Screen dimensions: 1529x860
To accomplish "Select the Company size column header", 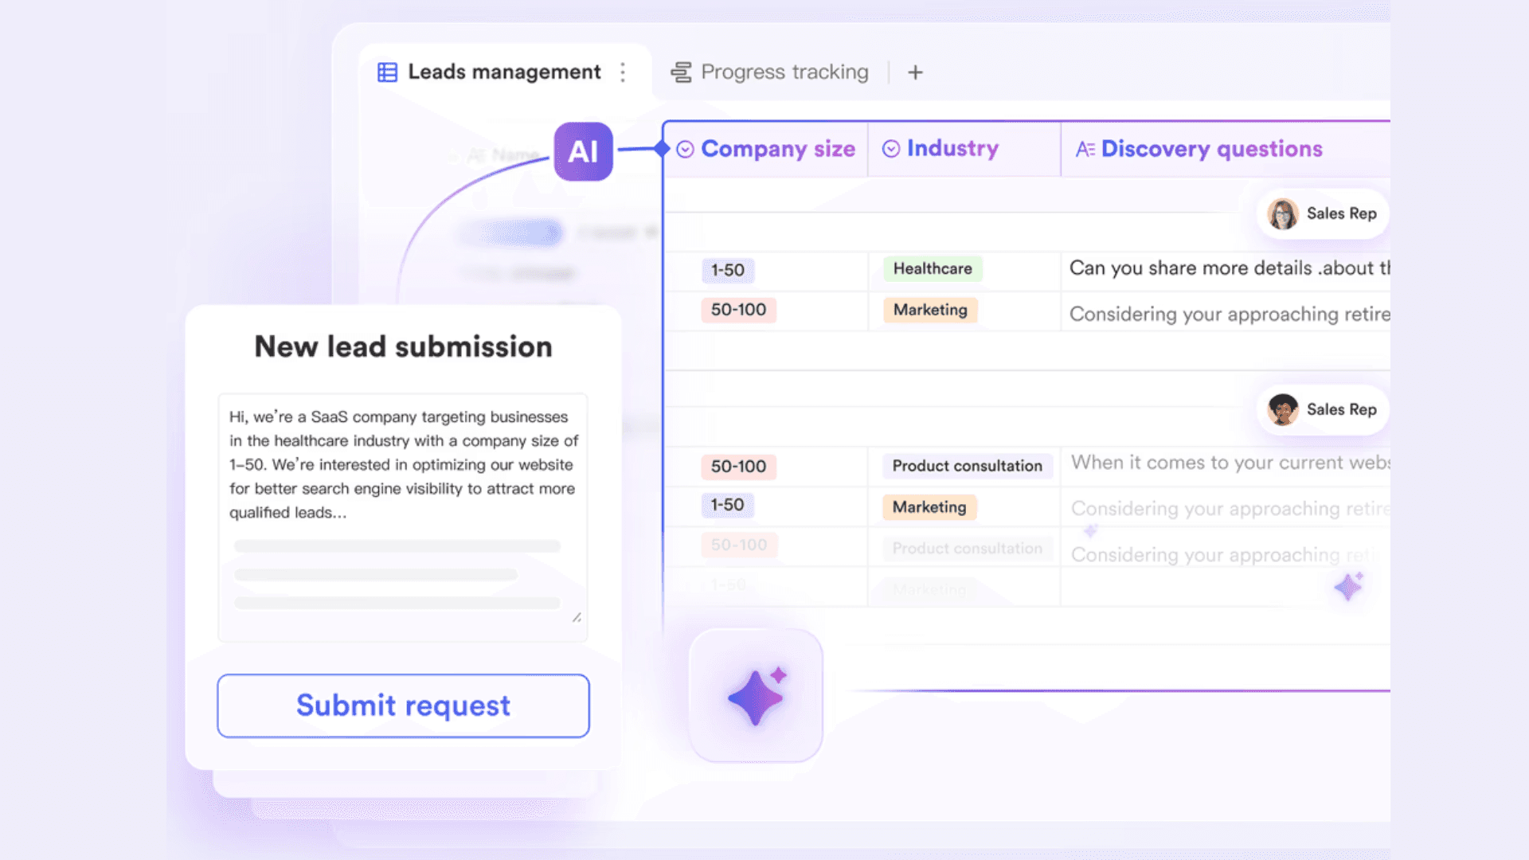I will tap(765, 149).
